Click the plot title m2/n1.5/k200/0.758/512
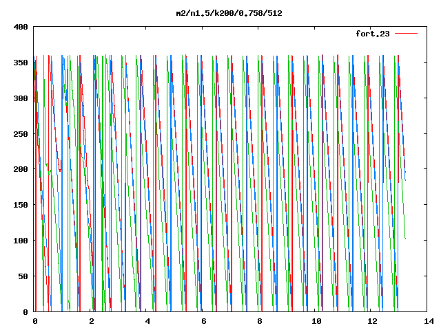The width and height of the screenshot is (441, 330). [x=229, y=13]
